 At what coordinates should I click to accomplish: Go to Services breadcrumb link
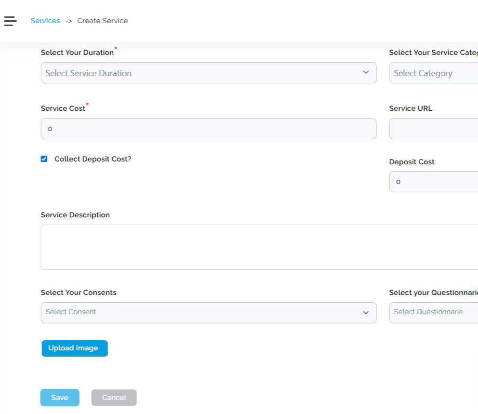45,21
